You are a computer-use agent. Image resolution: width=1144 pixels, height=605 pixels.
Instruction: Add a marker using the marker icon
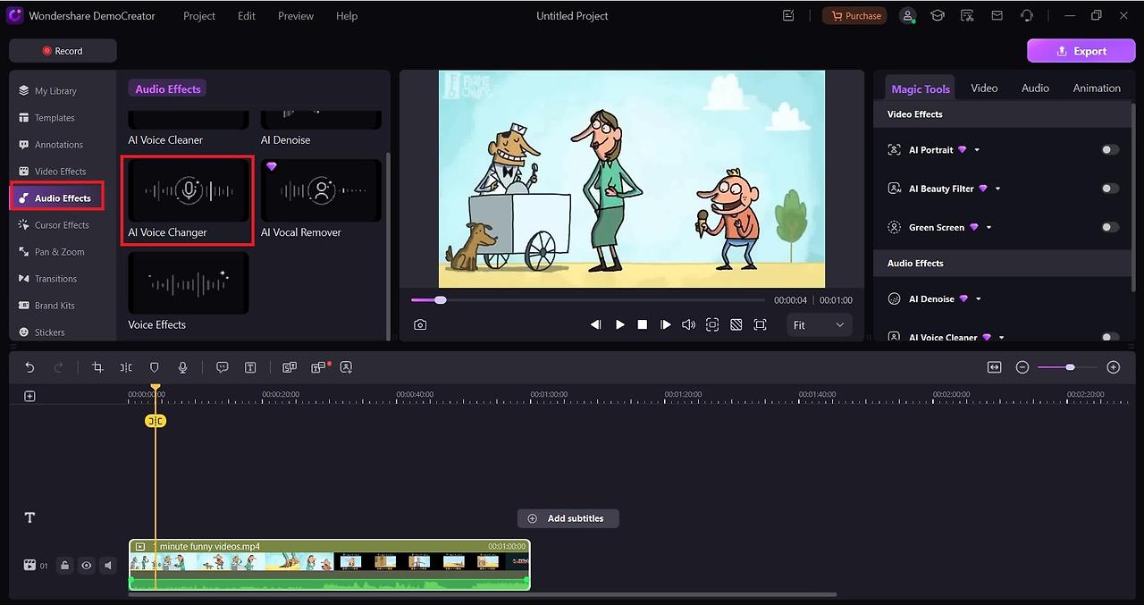[154, 367]
